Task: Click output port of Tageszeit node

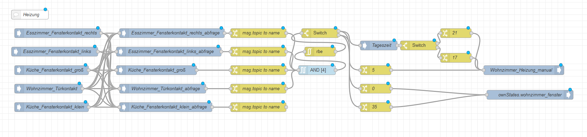Action: 397,45
